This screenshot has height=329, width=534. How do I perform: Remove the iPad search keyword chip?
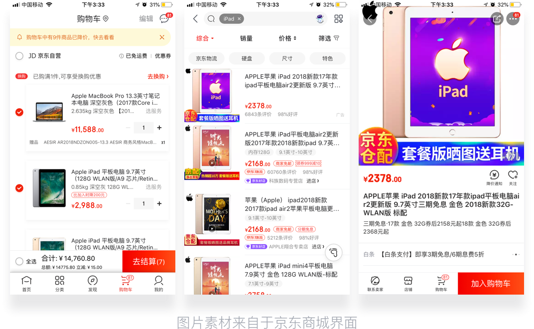coord(239,19)
